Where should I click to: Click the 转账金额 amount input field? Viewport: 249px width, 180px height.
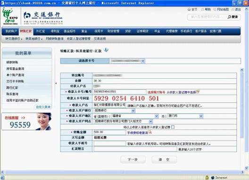tap(110, 132)
